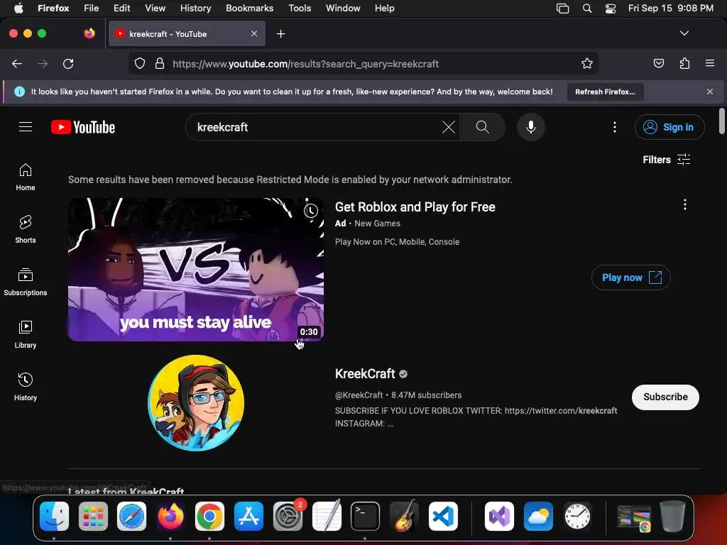Open History in the sidebar
The height and width of the screenshot is (545, 727).
(26, 387)
